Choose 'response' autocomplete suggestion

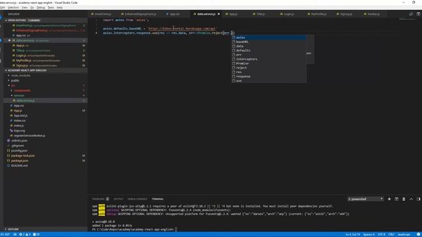[269, 76]
